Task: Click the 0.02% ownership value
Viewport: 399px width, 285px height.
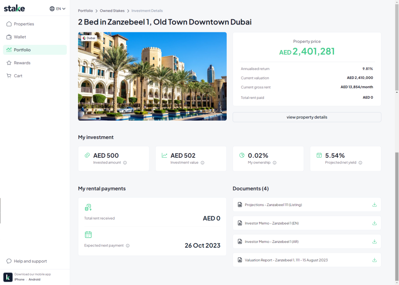Action: click(x=258, y=155)
